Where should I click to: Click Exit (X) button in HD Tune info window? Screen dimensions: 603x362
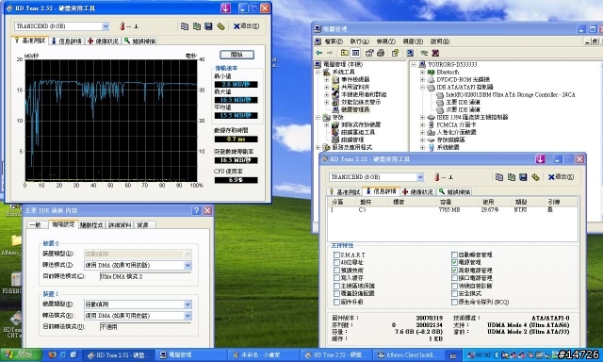click(561, 177)
